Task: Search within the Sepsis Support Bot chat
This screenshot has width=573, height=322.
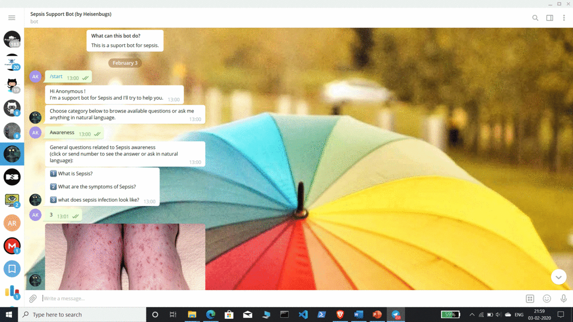Action: click(x=535, y=18)
